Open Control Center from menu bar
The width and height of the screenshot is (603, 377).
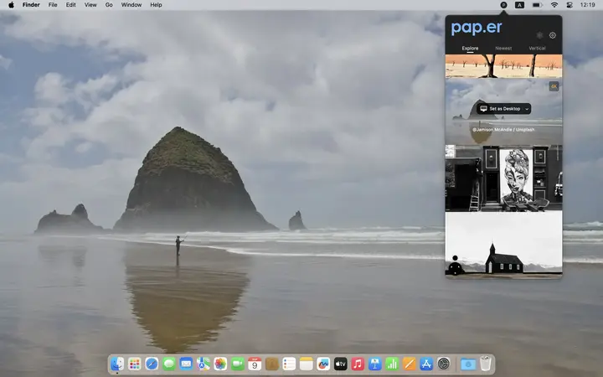[x=569, y=5]
